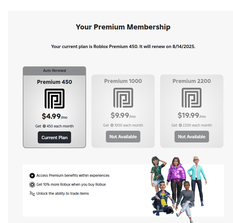Click the Premium 450 logo icon

pyautogui.click(x=54, y=99)
